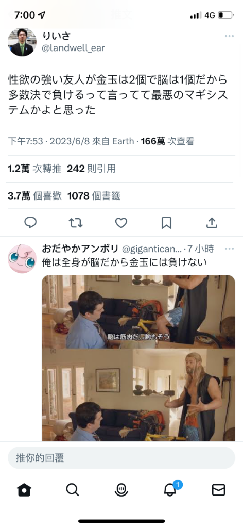Screen dimensions: 243x528
Task: Retweet the tweet using retweet icon
Action: click(x=76, y=223)
